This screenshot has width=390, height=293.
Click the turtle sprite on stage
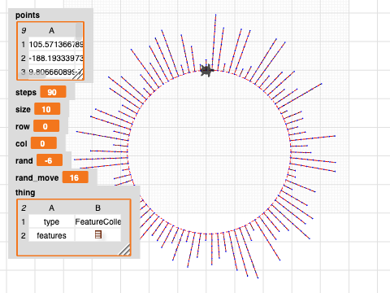pyautogui.click(x=206, y=71)
